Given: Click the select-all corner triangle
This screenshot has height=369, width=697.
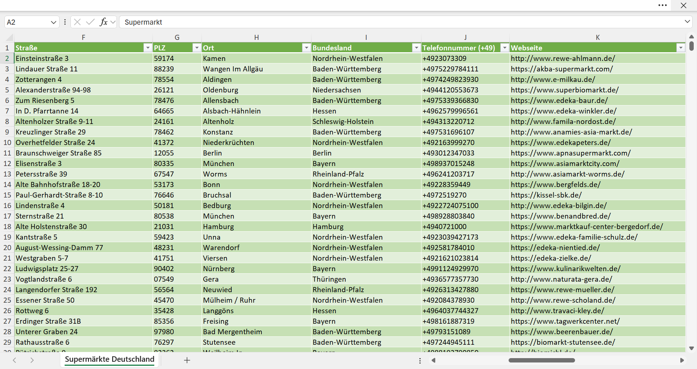Looking at the screenshot, I should [9, 37].
